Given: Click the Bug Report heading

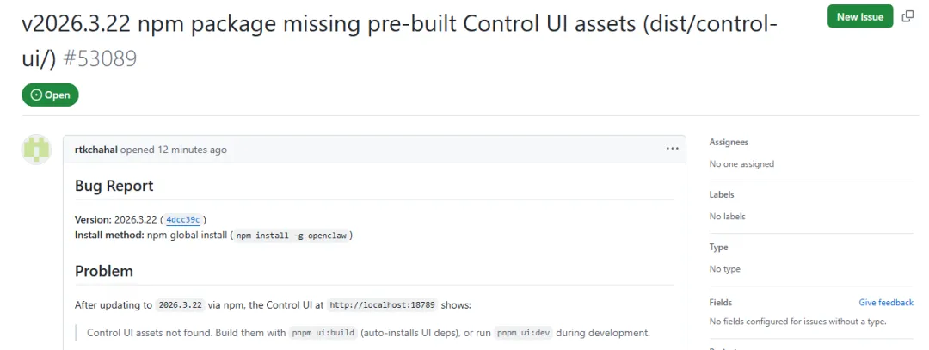Looking at the screenshot, I should 114,186.
